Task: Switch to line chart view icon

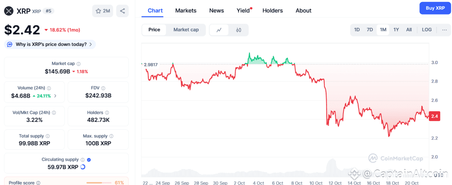Action: coord(219,30)
